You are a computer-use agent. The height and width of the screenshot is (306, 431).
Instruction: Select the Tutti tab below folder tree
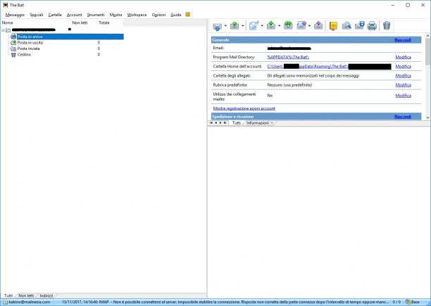coord(8,295)
